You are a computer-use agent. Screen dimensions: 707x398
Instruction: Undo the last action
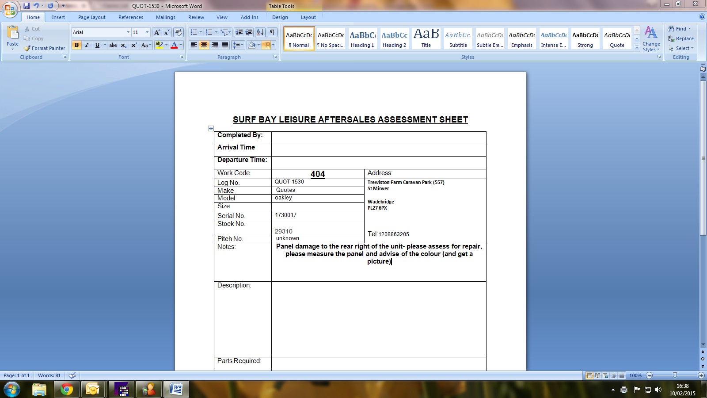(36, 6)
